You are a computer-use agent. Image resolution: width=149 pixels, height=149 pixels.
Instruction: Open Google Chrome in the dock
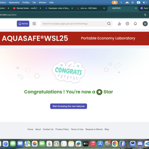(x=115, y=144)
